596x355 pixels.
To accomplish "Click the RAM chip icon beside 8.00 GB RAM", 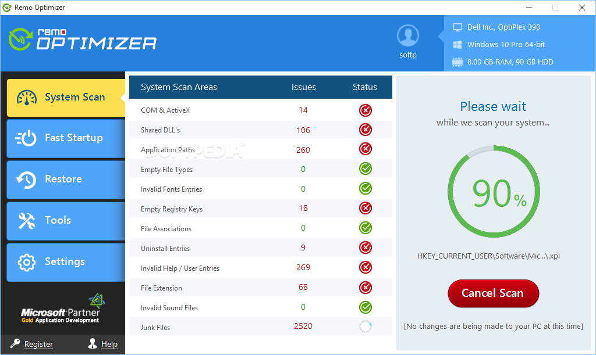I will (x=457, y=62).
